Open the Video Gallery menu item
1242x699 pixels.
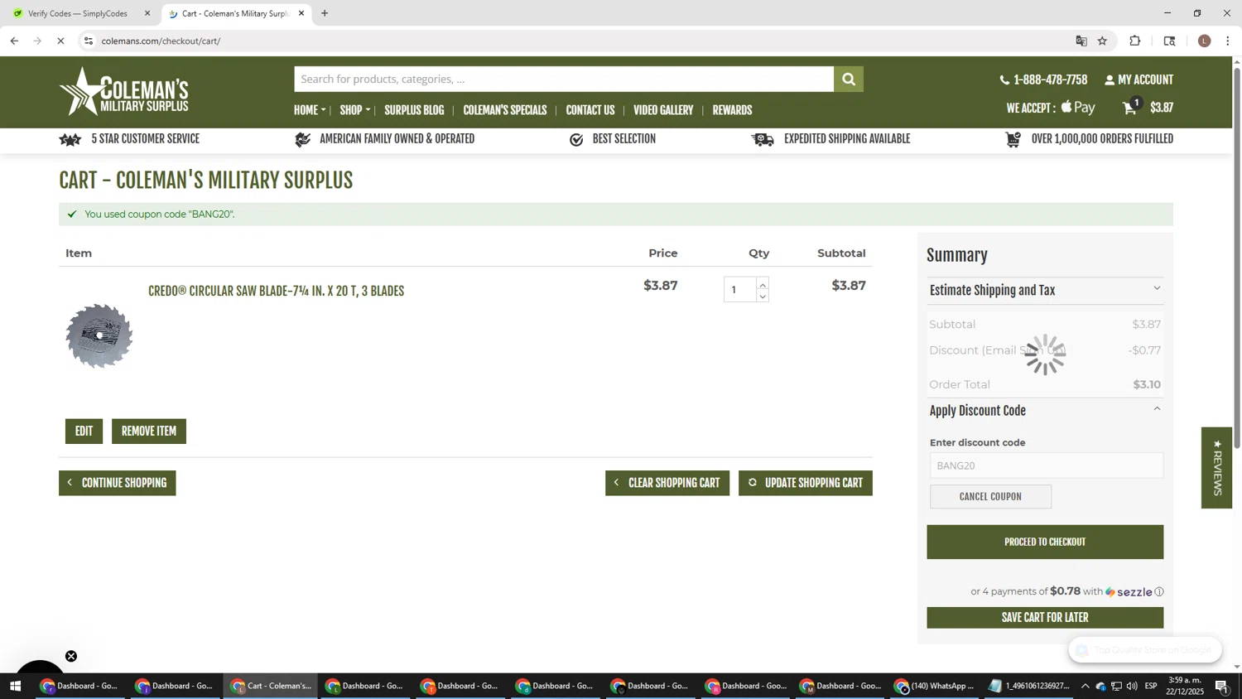(663, 110)
